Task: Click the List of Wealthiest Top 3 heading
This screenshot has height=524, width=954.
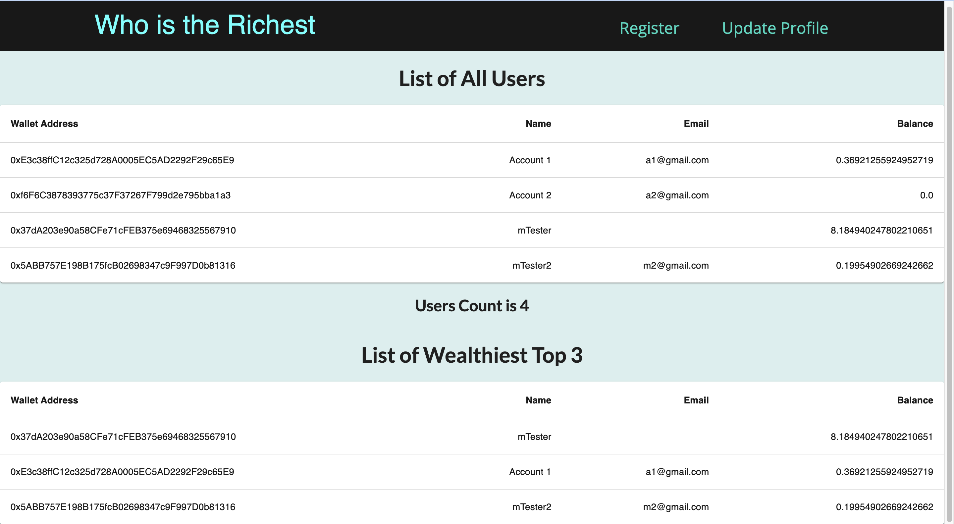Action: pos(472,356)
